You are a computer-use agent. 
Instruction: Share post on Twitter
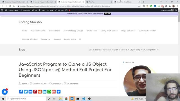coord(26,92)
